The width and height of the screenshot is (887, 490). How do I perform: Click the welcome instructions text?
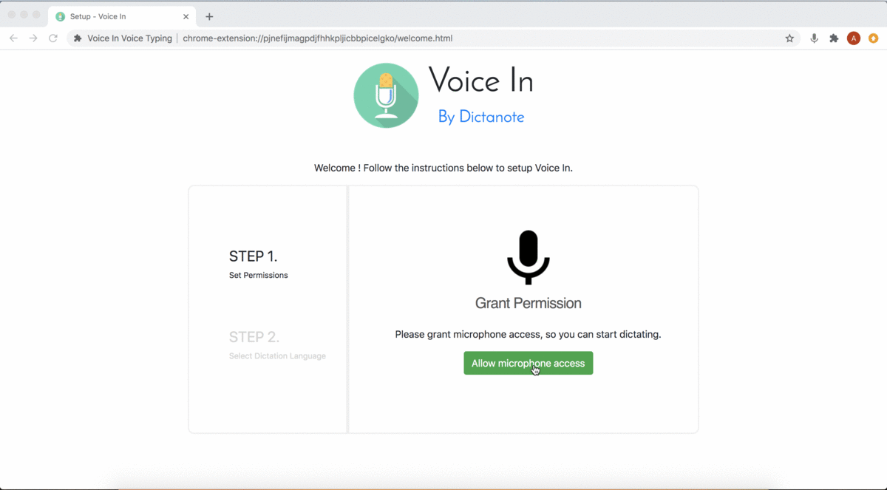point(443,168)
